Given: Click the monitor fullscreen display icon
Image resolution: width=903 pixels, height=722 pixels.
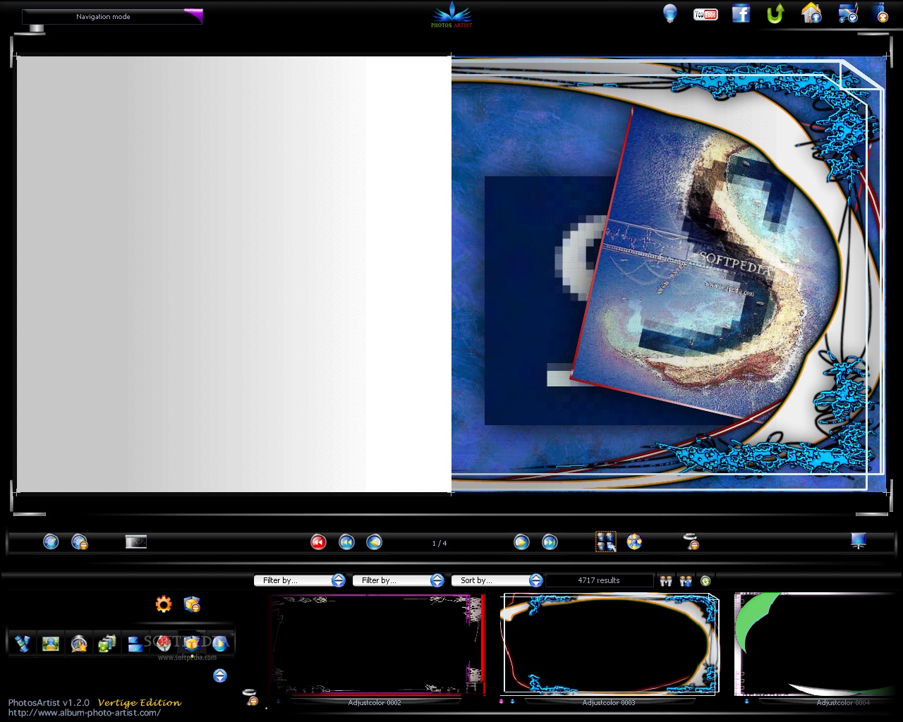Looking at the screenshot, I should click(x=859, y=541).
